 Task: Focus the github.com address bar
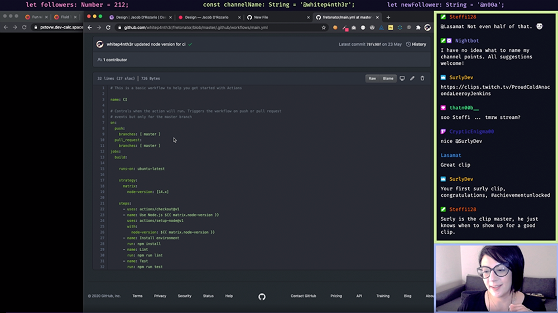click(x=220, y=27)
